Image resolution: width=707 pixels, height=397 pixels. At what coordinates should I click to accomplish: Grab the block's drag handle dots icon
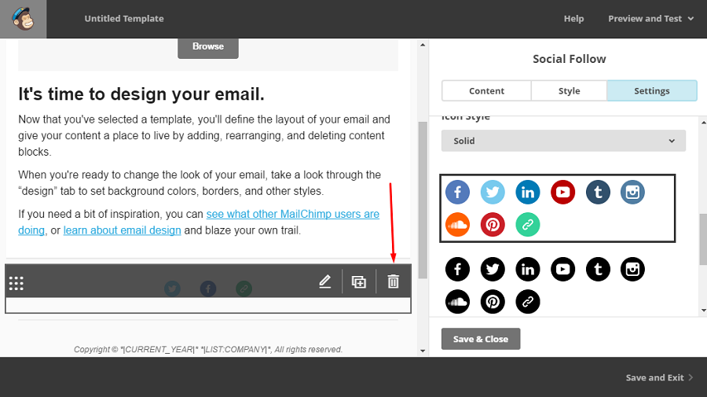coord(16,283)
